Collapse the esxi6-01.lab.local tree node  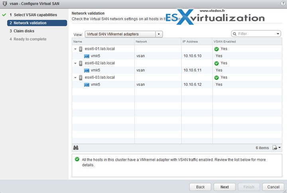tap(75, 49)
